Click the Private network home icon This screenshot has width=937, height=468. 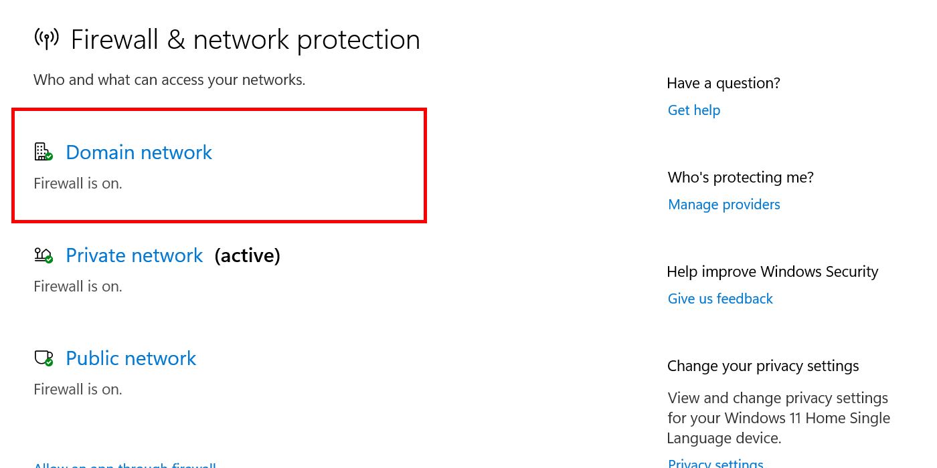click(43, 255)
